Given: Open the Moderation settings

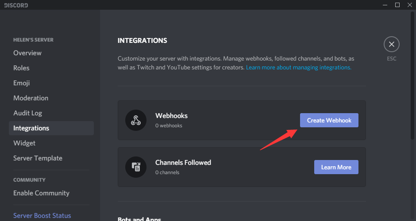Looking at the screenshot, I should [31, 98].
